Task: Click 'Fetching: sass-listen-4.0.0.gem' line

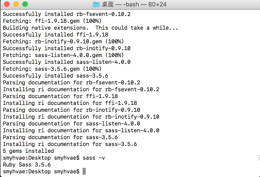Action: click(63, 55)
